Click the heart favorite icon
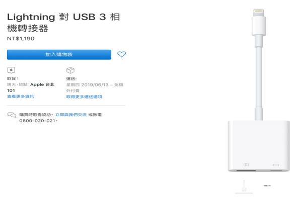 [x=121, y=54]
